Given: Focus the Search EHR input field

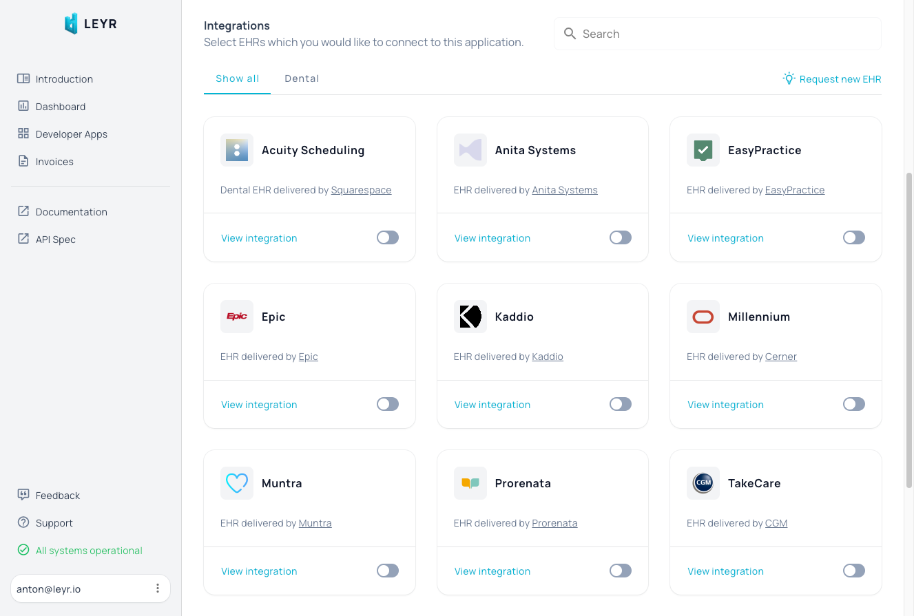Looking at the screenshot, I should 718,34.
